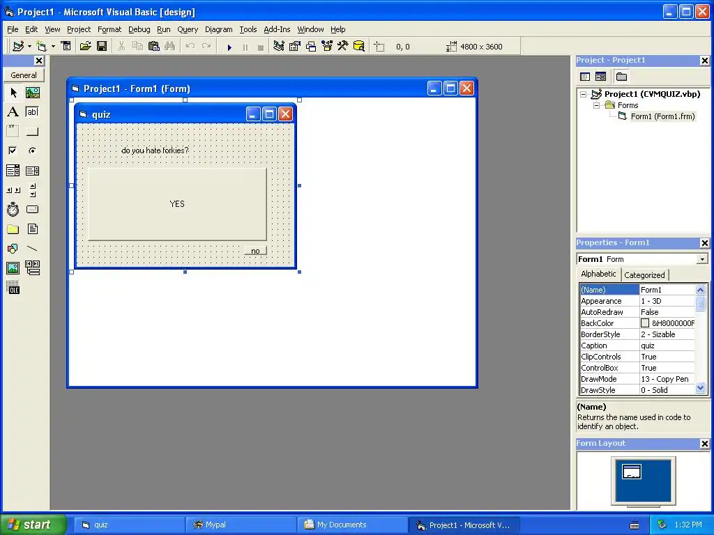
Task: Select the Timer control tool
Action: pos(13,209)
